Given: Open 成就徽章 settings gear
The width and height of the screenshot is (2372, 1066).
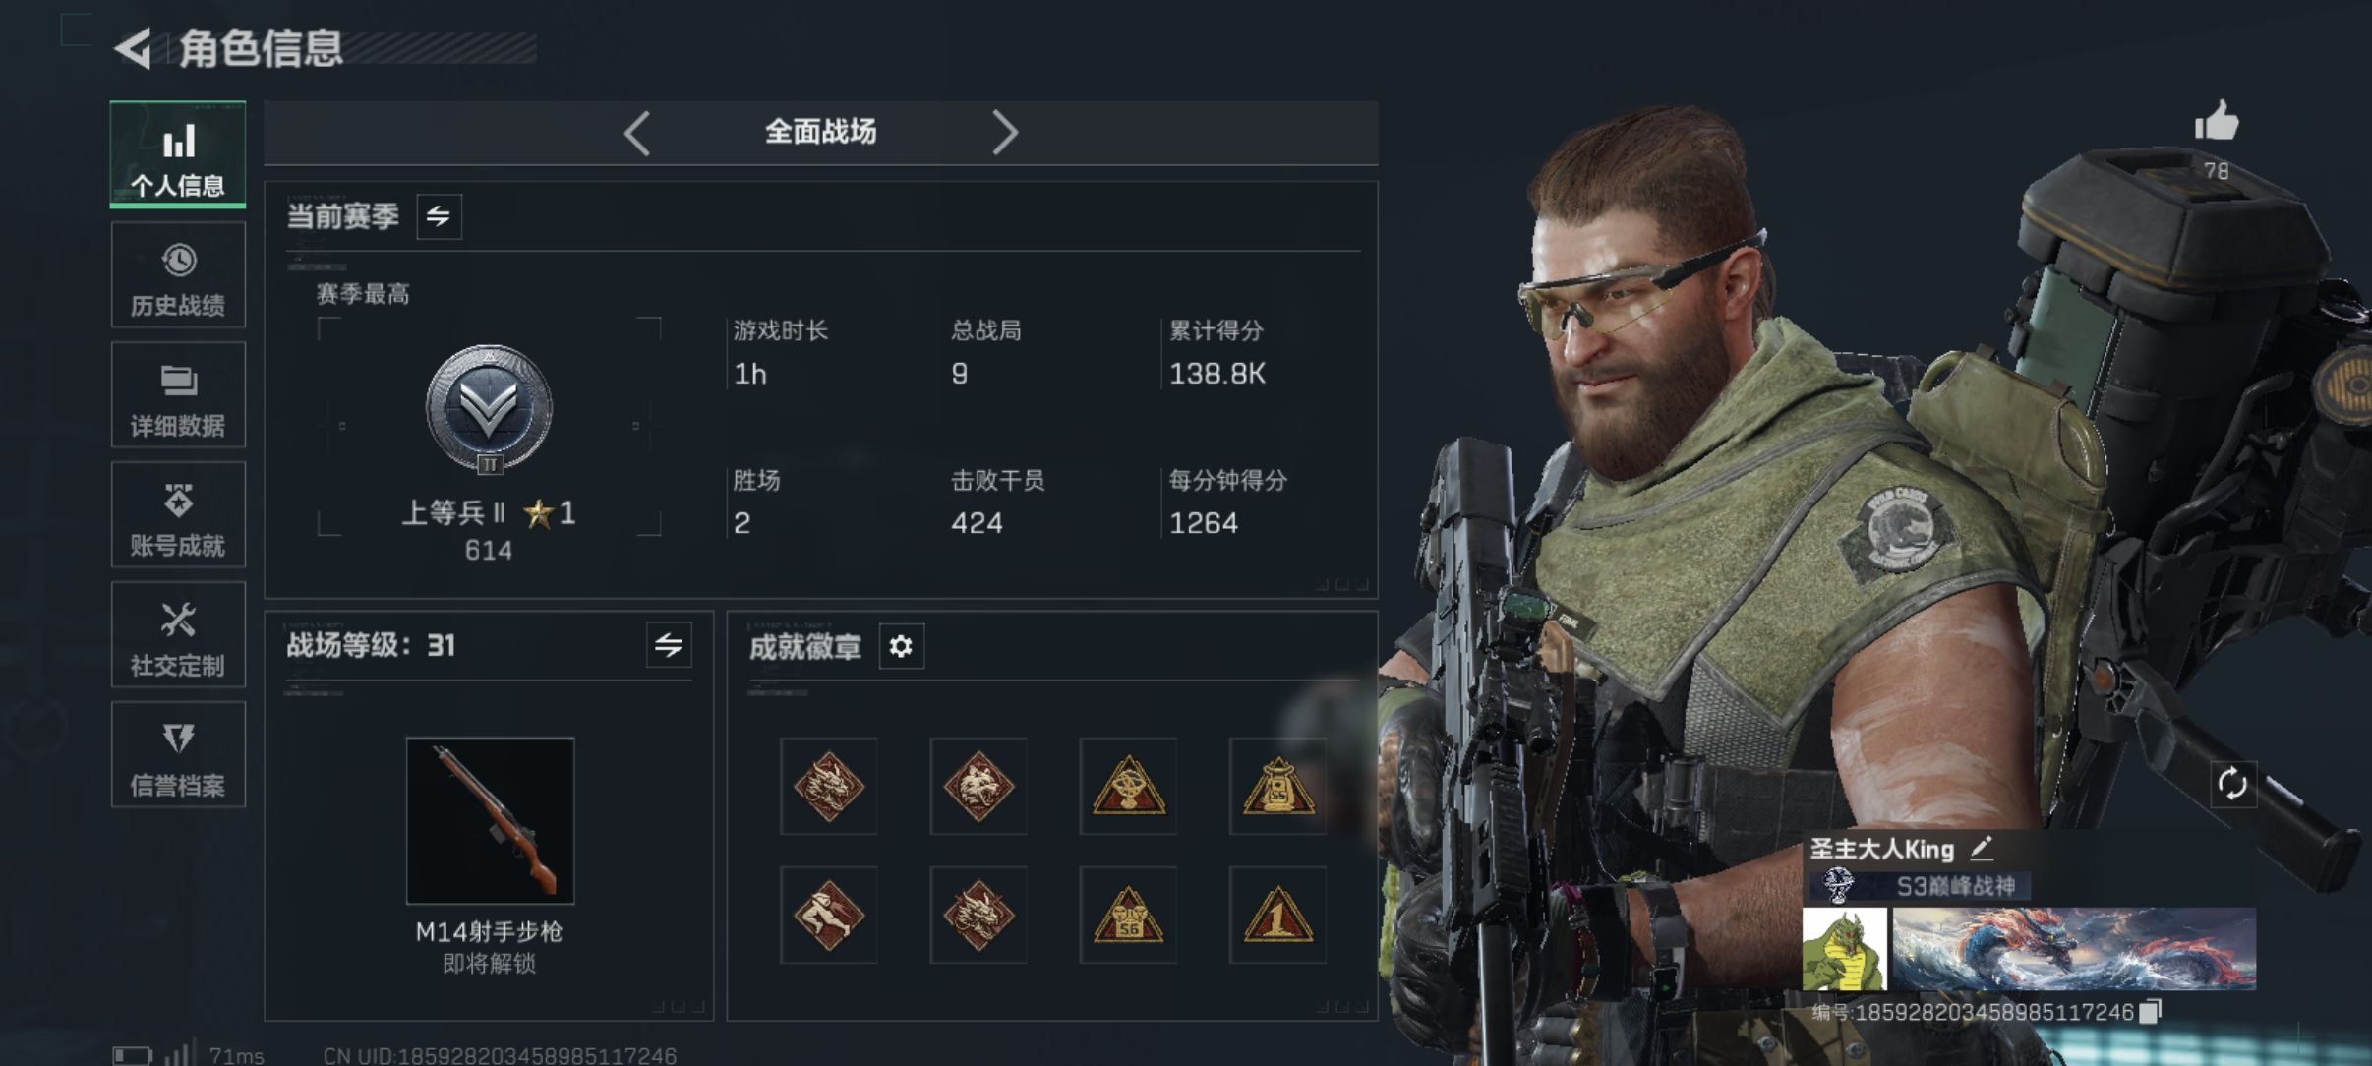Looking at the screenshot, I should [x=901, y=646].
